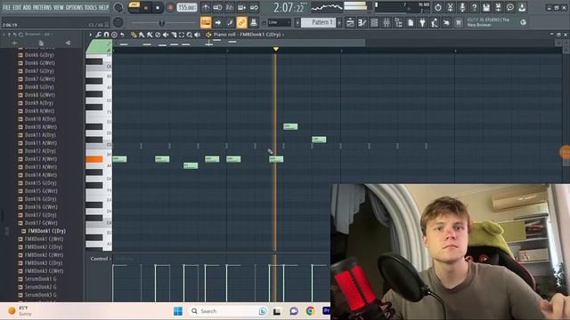Select FM8Donk1 C(Wet) in browser
Image resolution: width=570 pixels, height=320 pixels.
(44, 239)
